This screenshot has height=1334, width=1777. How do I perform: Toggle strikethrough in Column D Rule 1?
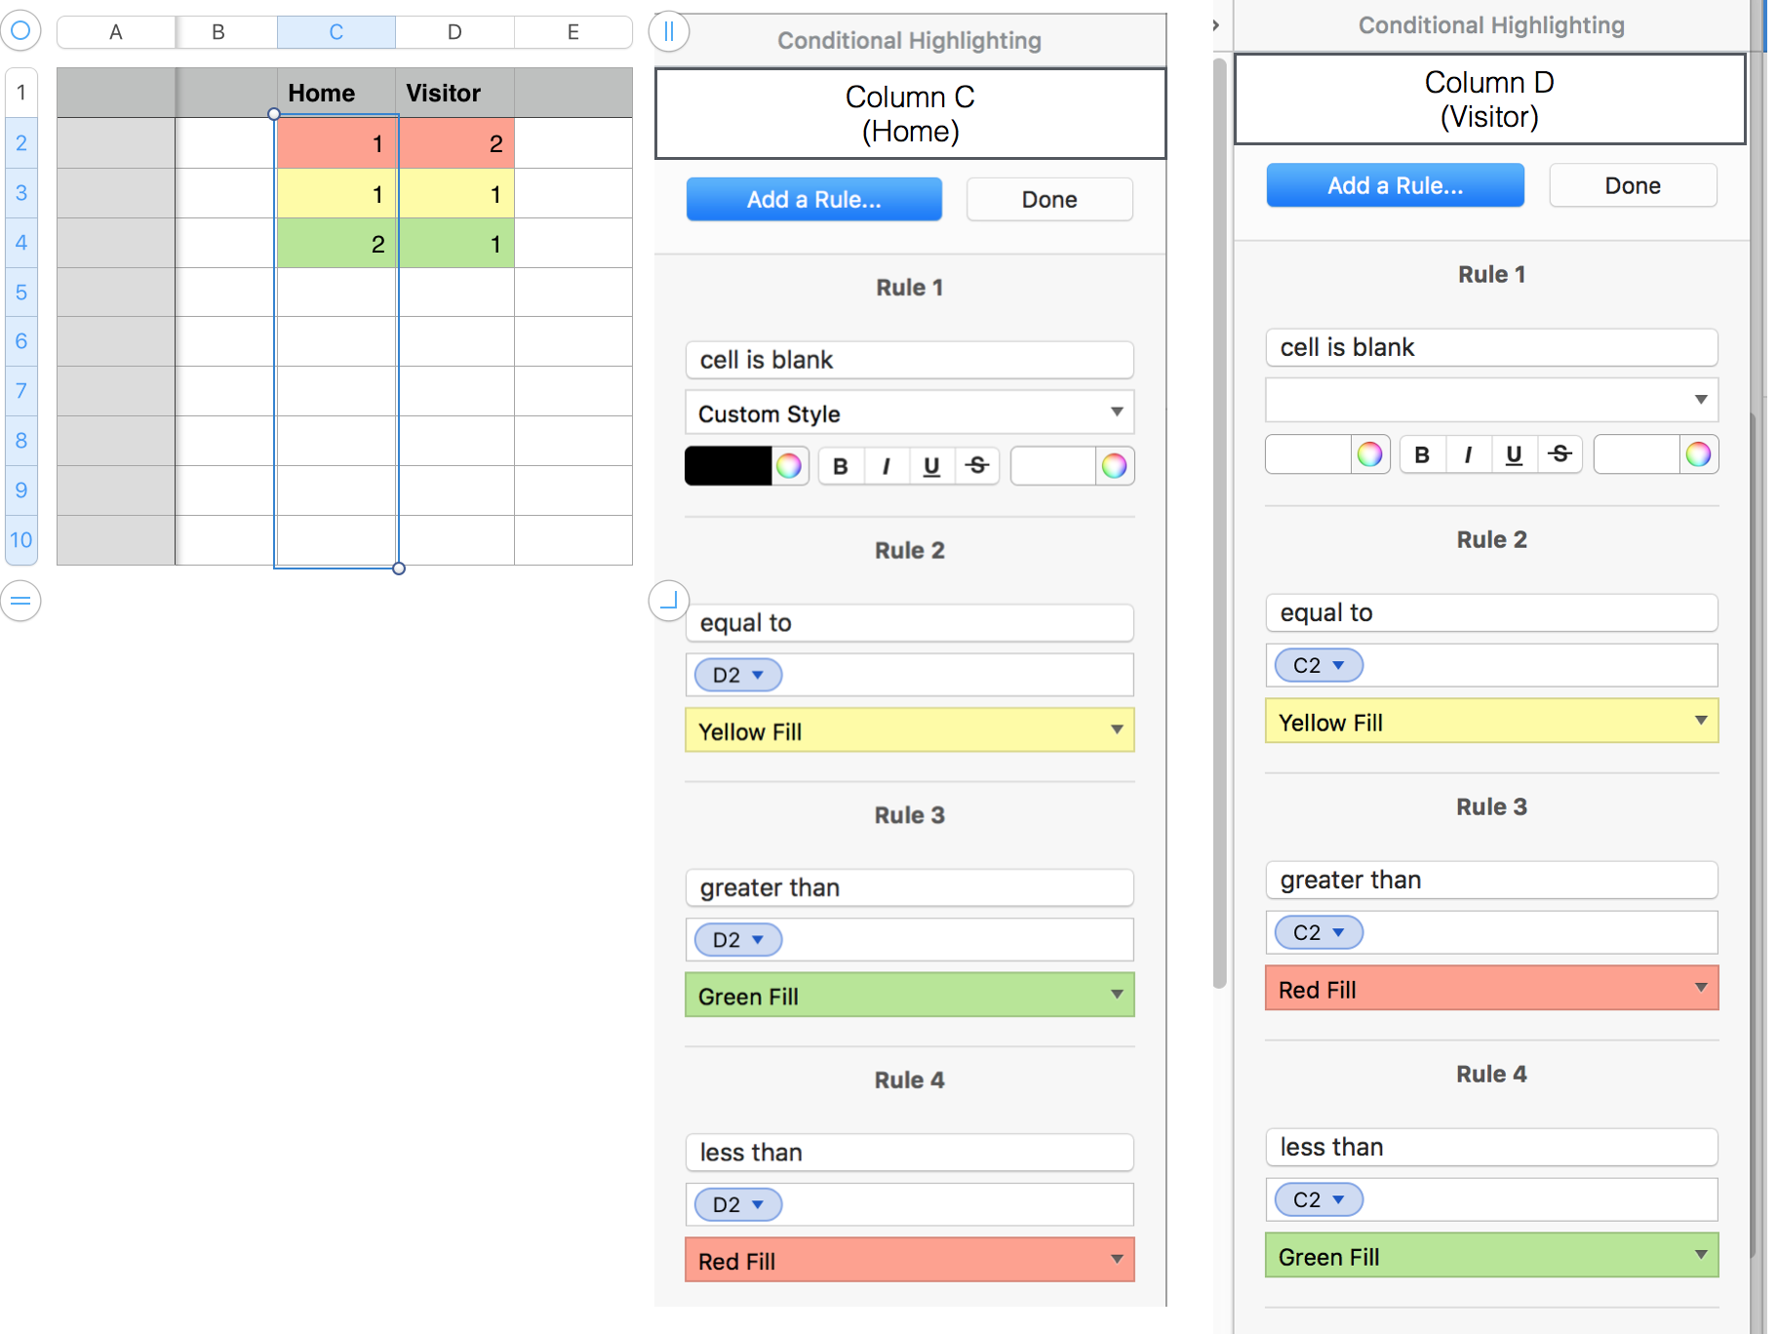click(1560, 454)
